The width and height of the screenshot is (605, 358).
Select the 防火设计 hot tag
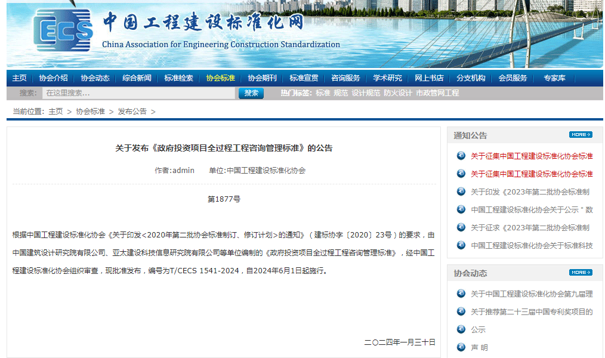point(398,93)
